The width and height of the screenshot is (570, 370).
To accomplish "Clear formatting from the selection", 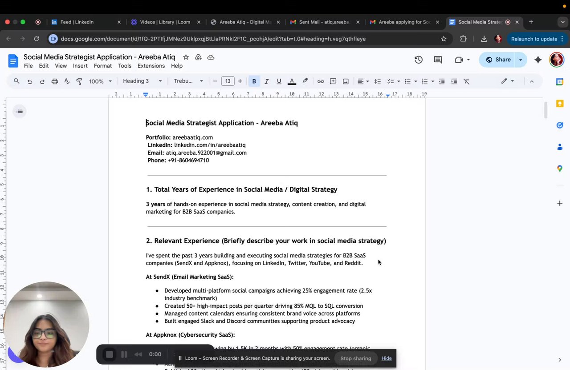I will (x=467, y=81).
